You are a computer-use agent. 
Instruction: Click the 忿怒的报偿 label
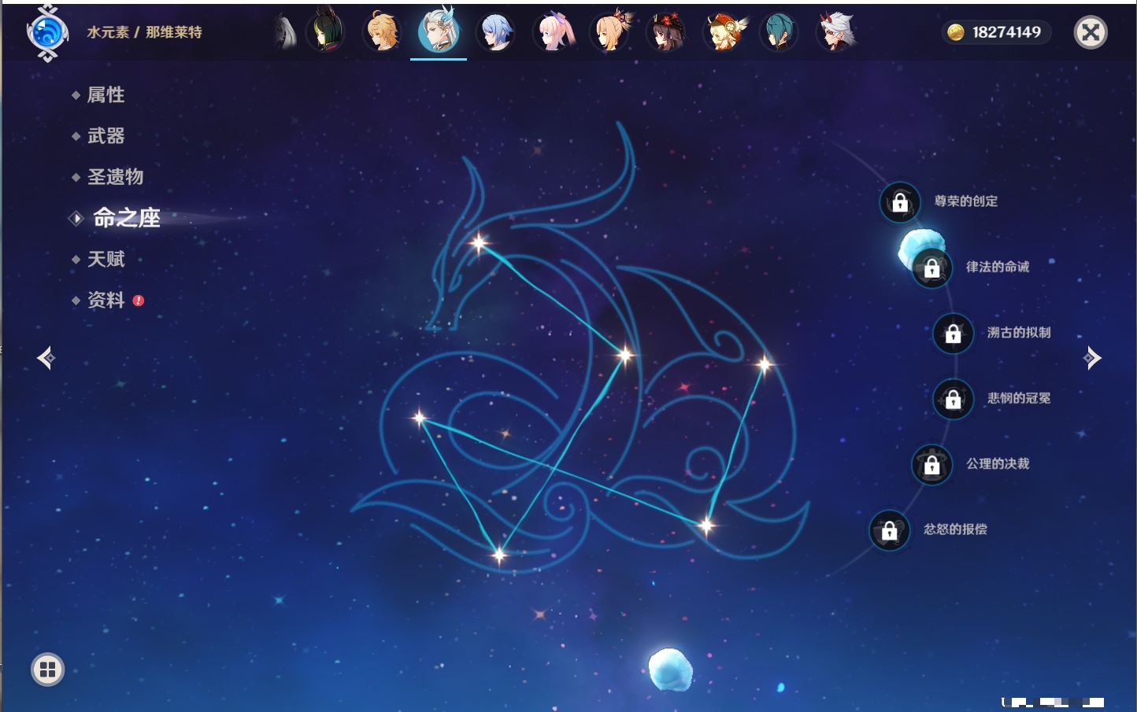(x=955, y=529)
